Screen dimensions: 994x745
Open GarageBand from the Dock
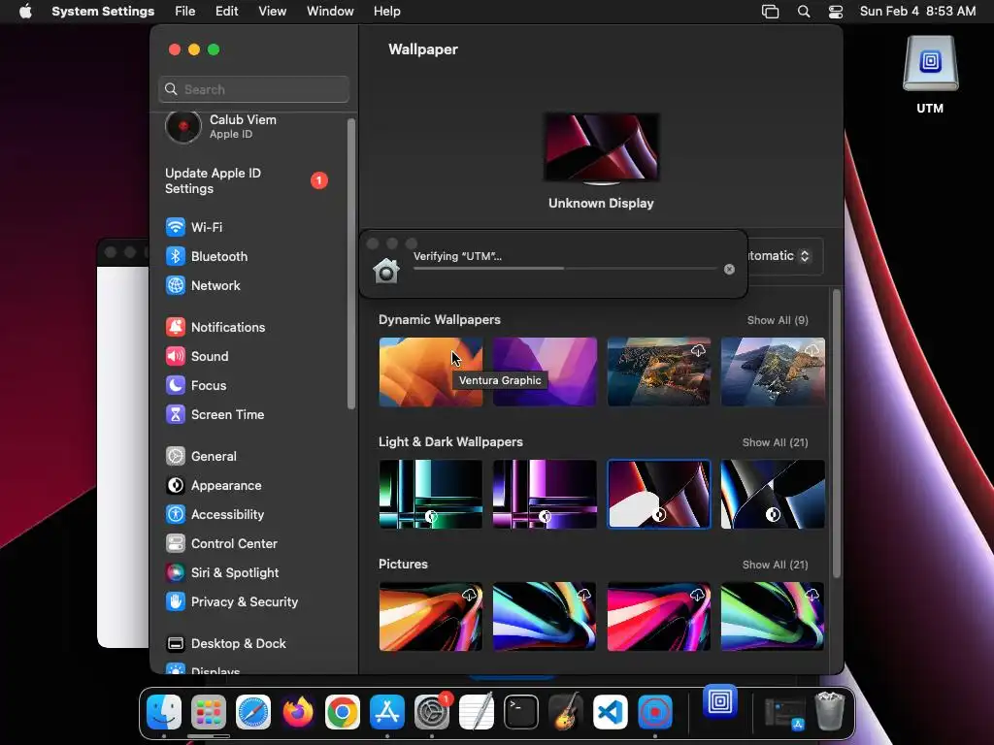[566, 712]
